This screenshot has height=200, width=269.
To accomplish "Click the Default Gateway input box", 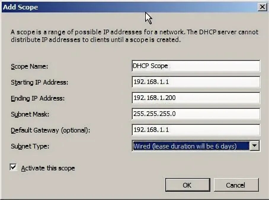I will pos(196,130).
